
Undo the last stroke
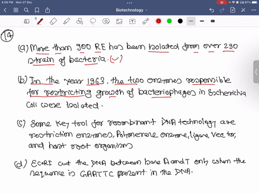(x=212, y=10)
